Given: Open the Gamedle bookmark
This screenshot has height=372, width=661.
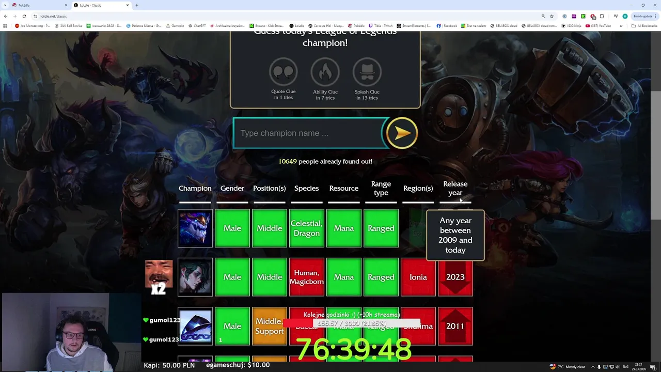Looking at the screenshot, I should tap(175, 26).
